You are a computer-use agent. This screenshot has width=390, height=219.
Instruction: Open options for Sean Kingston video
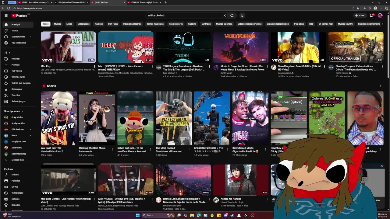324,66
